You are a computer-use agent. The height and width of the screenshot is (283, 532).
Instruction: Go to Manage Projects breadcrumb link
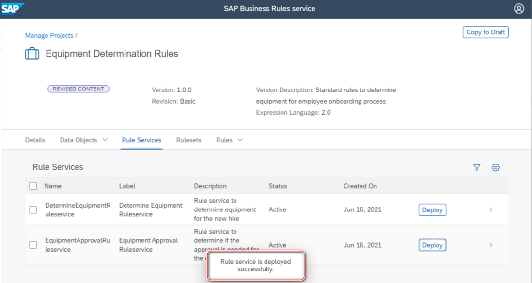coord(49,36)
